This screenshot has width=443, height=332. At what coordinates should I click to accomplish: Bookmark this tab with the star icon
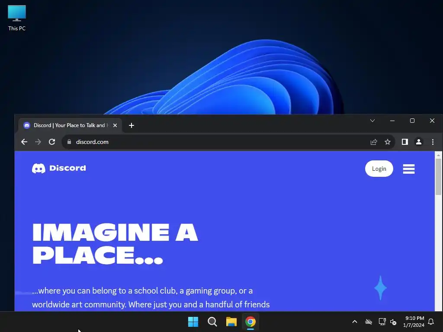pyautogui.click(x=388, y=142)
